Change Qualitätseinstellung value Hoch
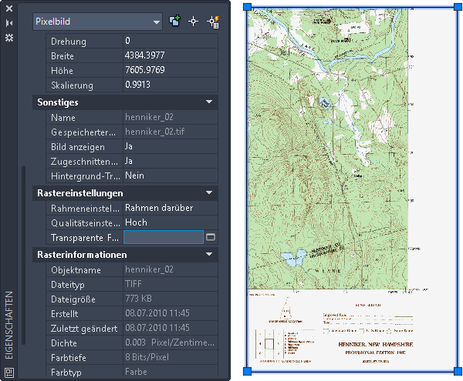This screenshot has width=463, height=381. point(171,222)
